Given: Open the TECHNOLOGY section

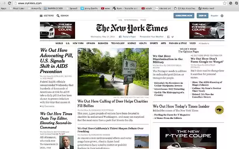Looking at the screenshot, I should click(118, 43).
